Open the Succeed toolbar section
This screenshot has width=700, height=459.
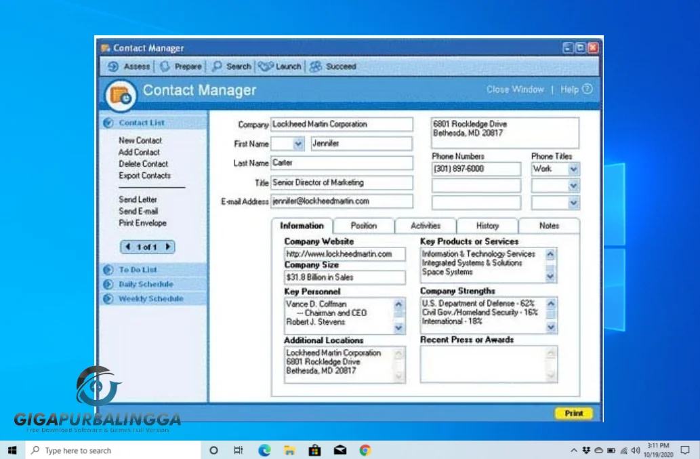point(333,66)
